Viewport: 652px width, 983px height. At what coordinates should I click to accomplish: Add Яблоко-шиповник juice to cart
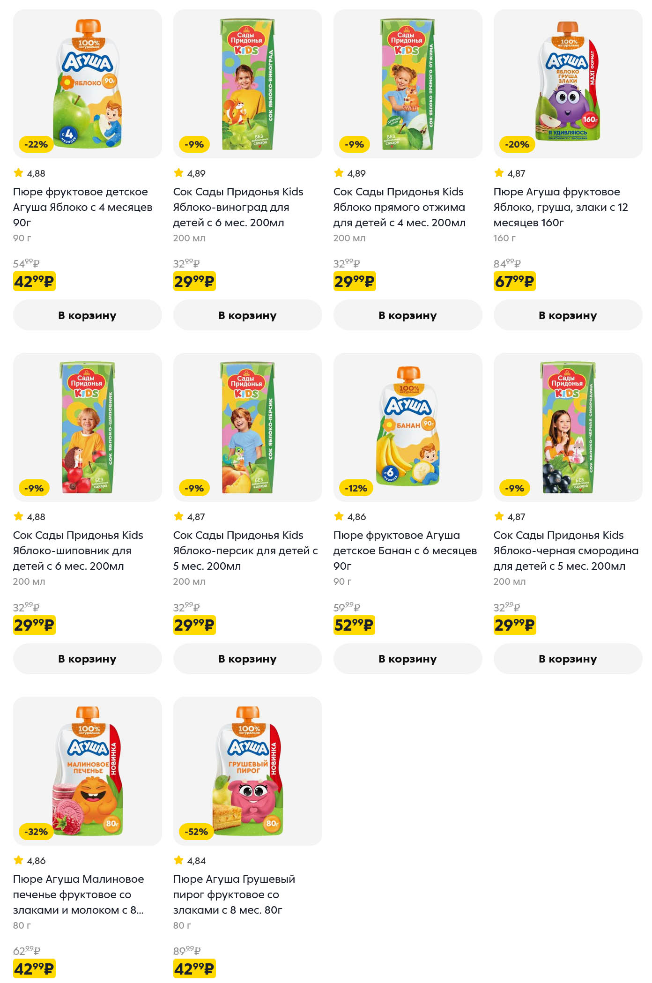pyautogui.click(x=87, y=659)
